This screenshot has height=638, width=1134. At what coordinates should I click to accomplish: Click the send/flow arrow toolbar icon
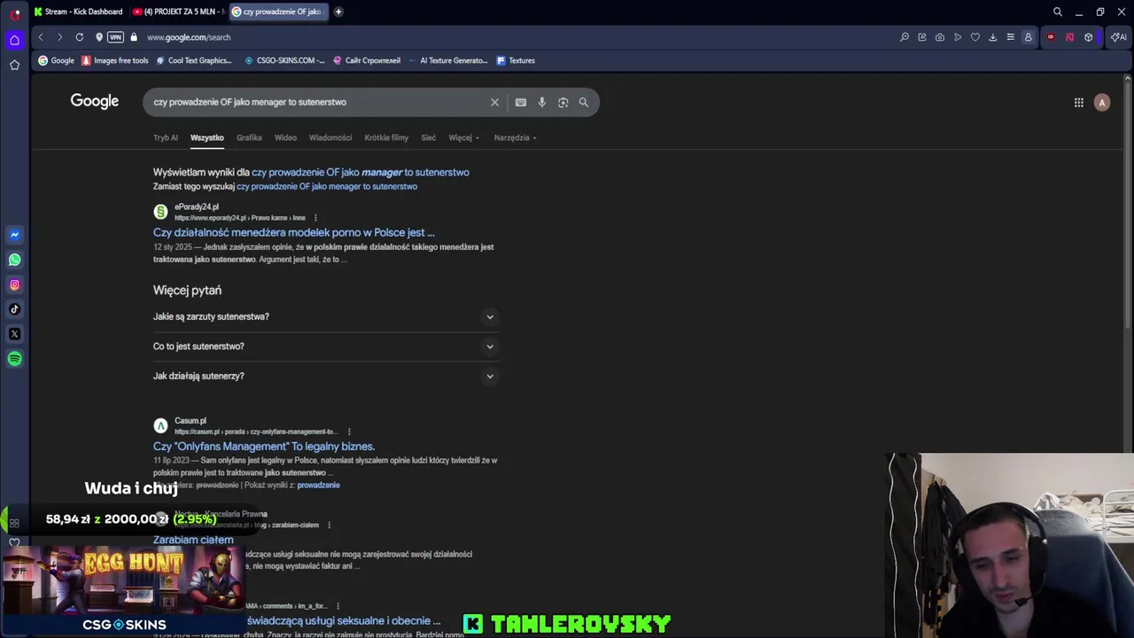click(x=958, y=37)
